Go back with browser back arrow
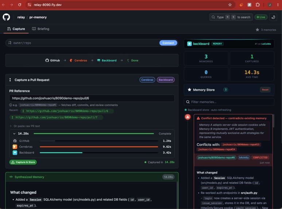282x209 pixels. 4,5
